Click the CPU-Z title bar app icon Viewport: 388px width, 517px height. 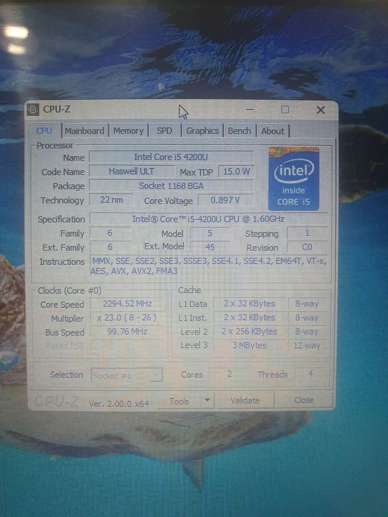click(34, 109)
